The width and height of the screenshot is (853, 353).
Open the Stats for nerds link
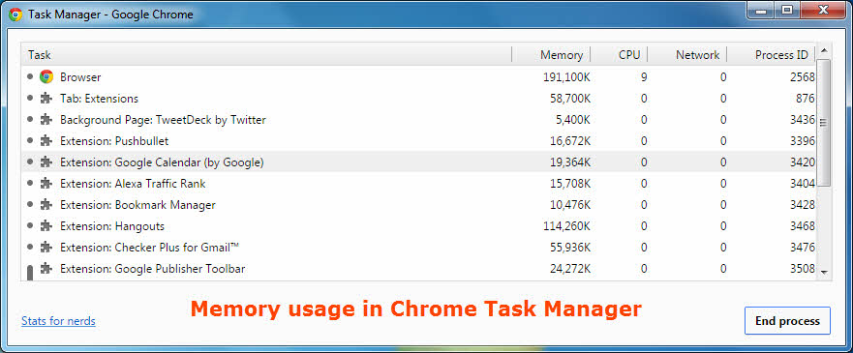tap(58, 321)
